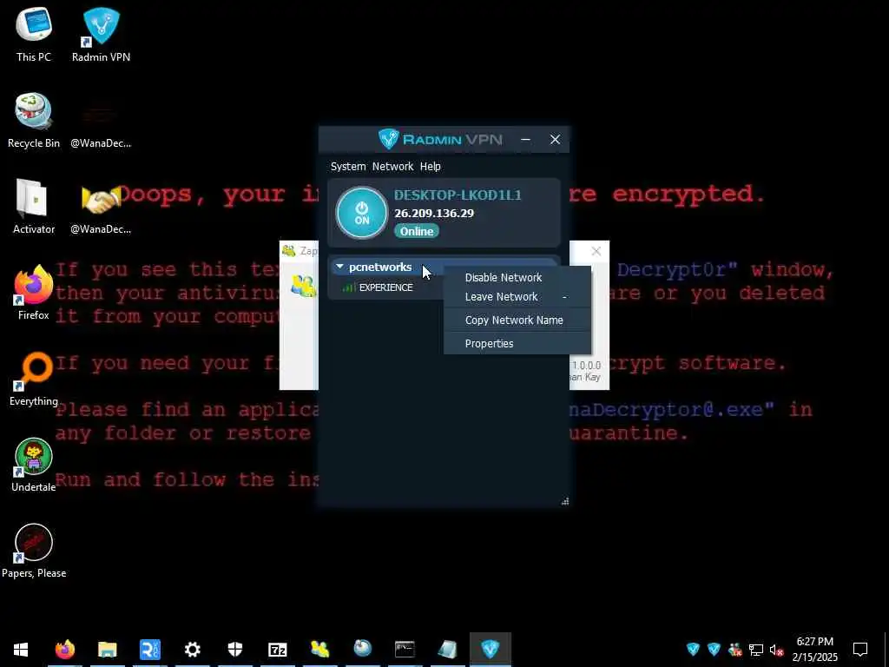
Task: Open the blue R taskbar app
Action: click(x=149, y=650)
